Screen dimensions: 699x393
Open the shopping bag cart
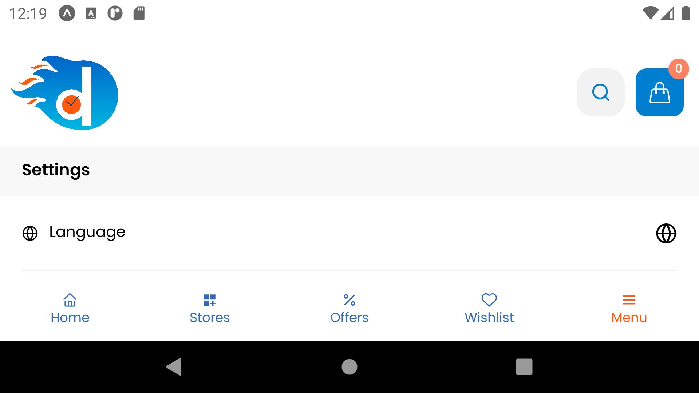660,92
